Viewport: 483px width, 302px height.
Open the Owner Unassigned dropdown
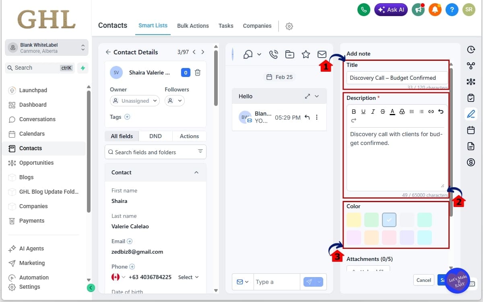pyautogui.click(x=135, y=101)
